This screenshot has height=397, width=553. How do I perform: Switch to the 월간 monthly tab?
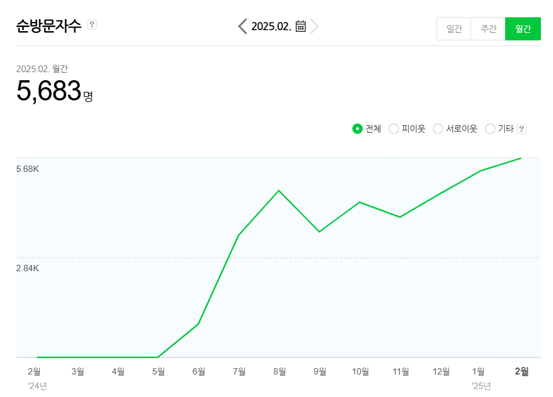[x=523, y=29]
